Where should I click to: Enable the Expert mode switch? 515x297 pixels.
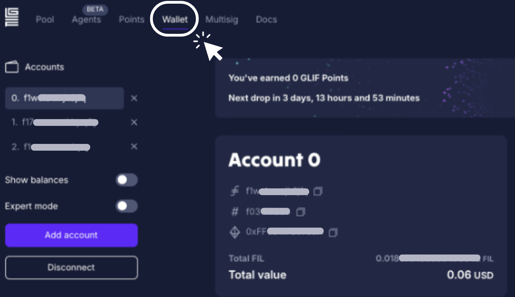coord(127,206)
